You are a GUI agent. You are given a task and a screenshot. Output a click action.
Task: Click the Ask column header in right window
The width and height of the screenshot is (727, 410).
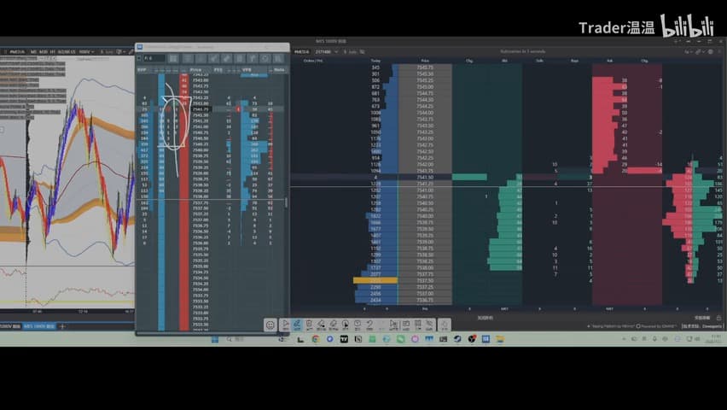(609, 61)
